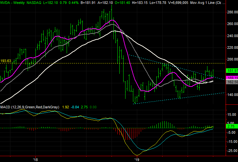Select the NASDAQ exchange label
This screenshot has height=162, width=238.
(x=34, y=3)
